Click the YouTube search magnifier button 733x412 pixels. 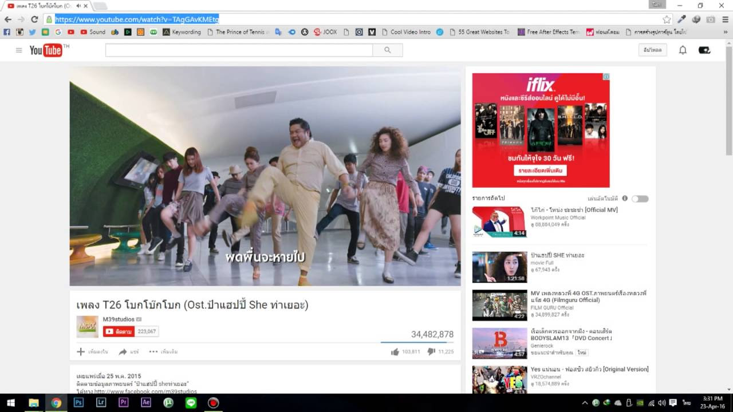click(388, 50)
